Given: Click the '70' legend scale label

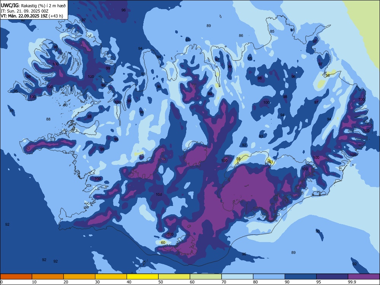Looking at the screenshot, I should (x=224, y=282).
